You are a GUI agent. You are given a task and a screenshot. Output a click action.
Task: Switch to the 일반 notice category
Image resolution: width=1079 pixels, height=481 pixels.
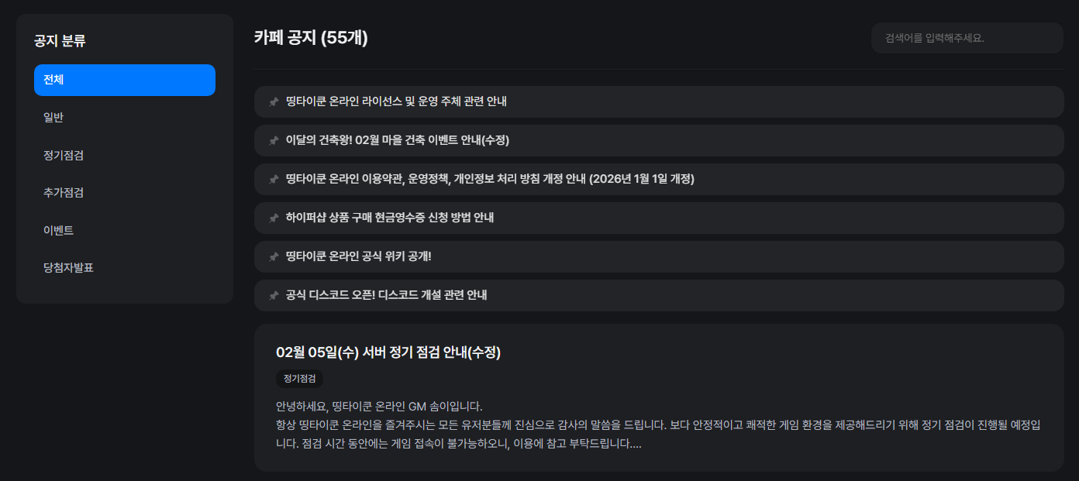[x=53, y=118]
